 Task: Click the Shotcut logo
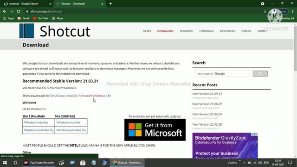pyautogui.click(x=55, y=31)
